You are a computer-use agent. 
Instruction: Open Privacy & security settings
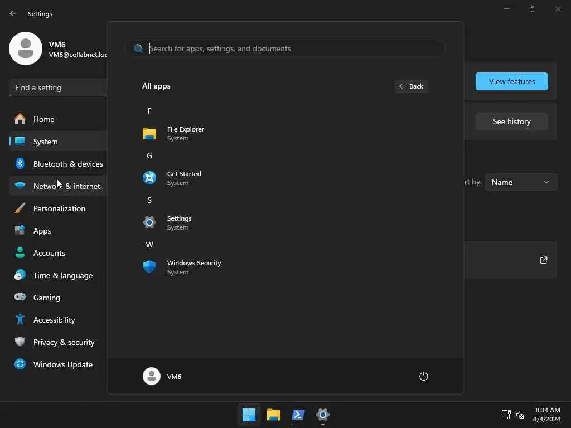(58, 342)
